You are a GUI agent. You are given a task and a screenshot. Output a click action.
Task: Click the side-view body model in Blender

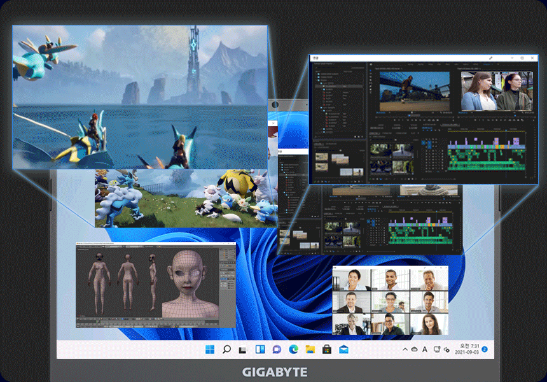coord(153,282)
